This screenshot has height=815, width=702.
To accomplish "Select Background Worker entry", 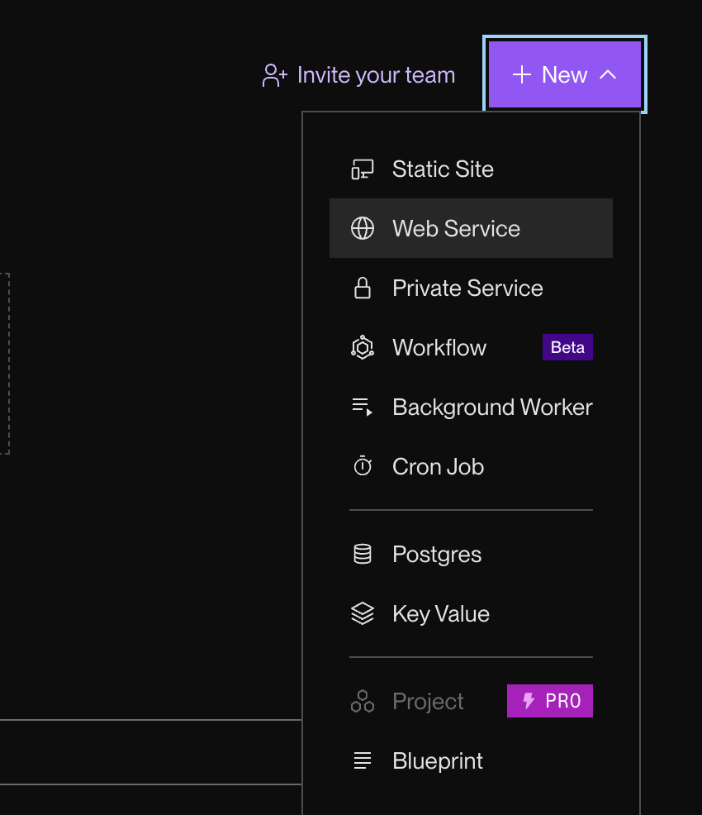I will pyautogui.click(x=471, y=407).
